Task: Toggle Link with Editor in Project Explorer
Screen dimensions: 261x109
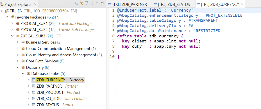Action: (x=82, y=3)
